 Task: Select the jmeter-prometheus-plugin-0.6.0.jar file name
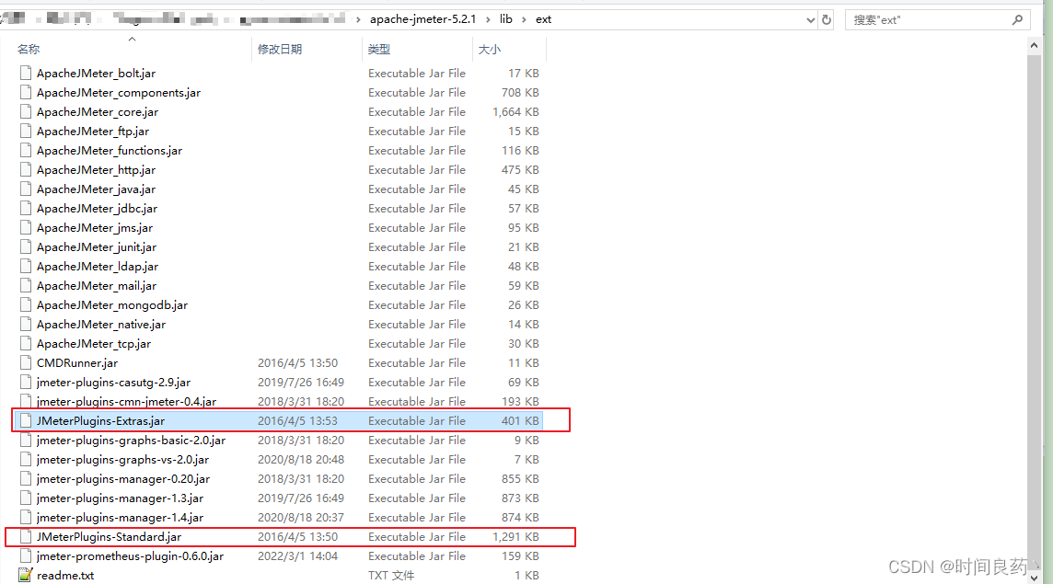click(x=131, y=556)
